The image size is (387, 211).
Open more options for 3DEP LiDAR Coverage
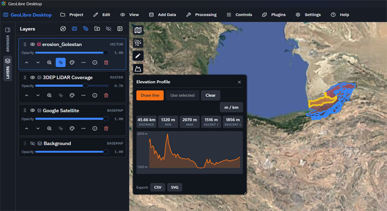tap(84, 95)
